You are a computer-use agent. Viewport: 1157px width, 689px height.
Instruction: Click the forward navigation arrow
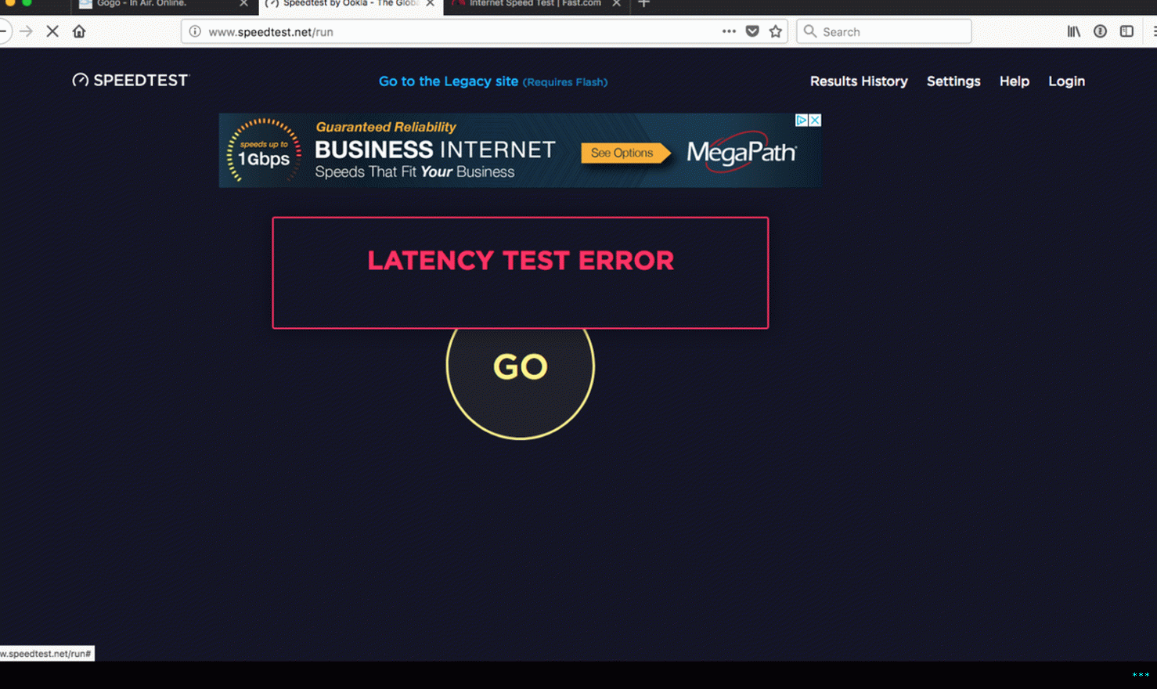tap(26, 31)
